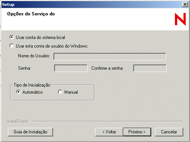The image size is (190, 142).
Task: Click the Nome do Usuário input field
Action: tap(110, 57)
